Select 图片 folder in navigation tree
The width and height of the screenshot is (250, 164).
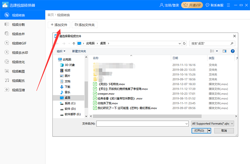pyautogui.click(x=65, y=76)
